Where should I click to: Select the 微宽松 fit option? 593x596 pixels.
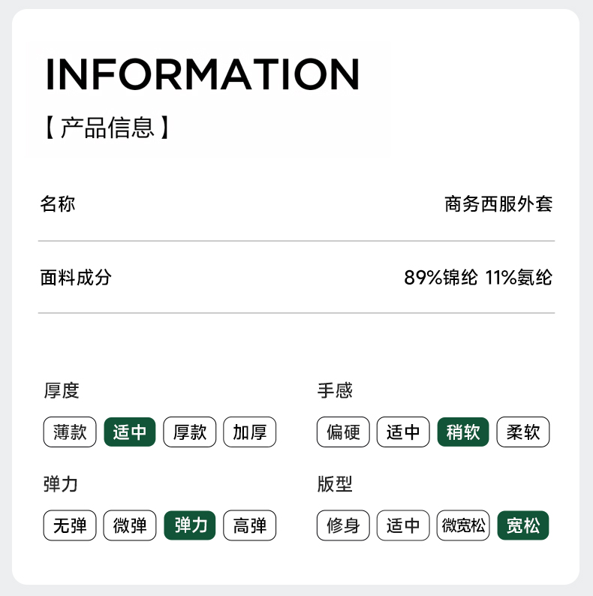point(463,525)
